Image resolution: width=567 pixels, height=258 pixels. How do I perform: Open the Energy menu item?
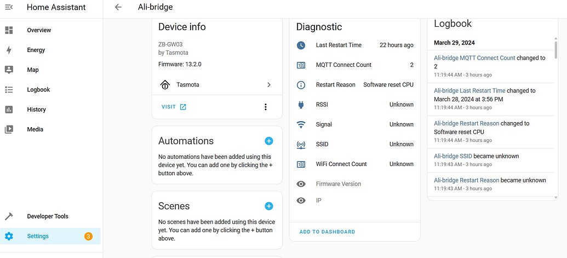pos(50,50)
